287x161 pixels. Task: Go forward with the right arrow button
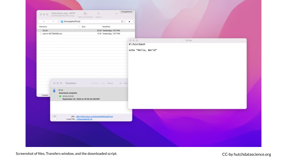point(53,21)
